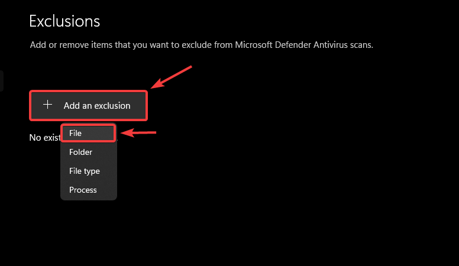Click the empty dropdown area right of Process
The height and width of the screenshot is (266, 459).
(106, 190)
